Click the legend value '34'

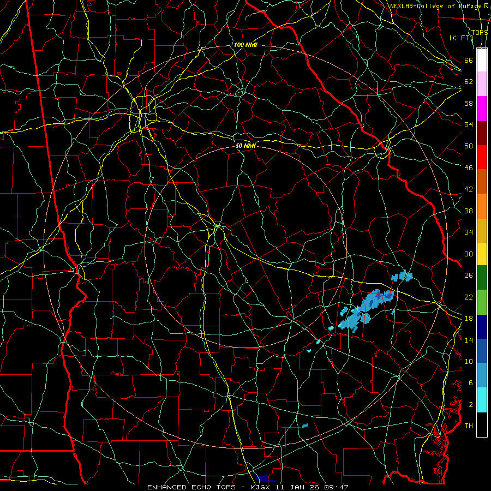tap(469, 232)
